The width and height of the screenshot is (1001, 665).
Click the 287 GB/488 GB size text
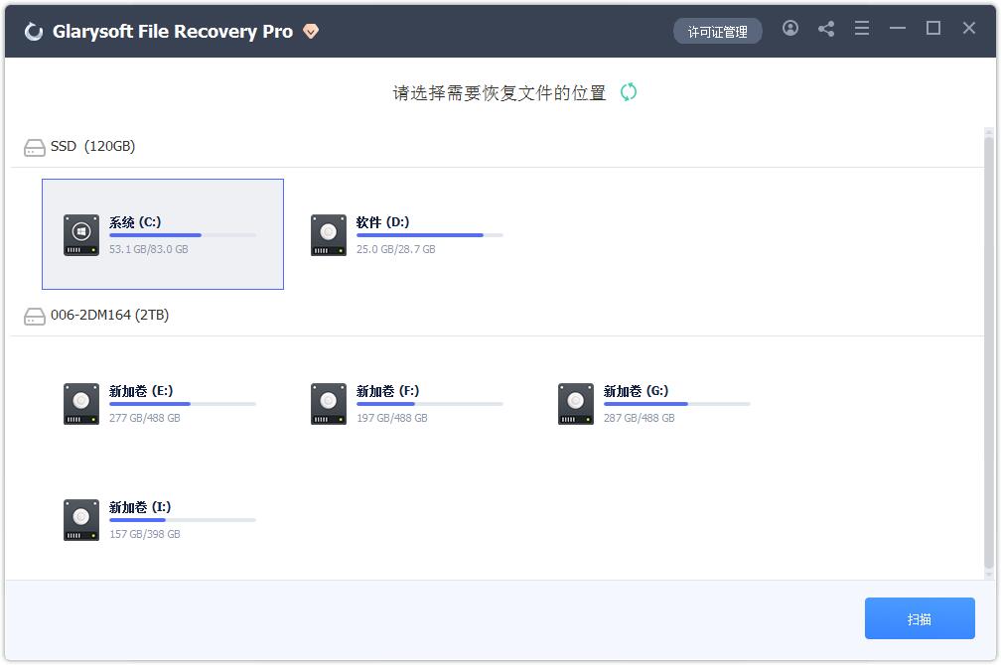coord(640,418)
